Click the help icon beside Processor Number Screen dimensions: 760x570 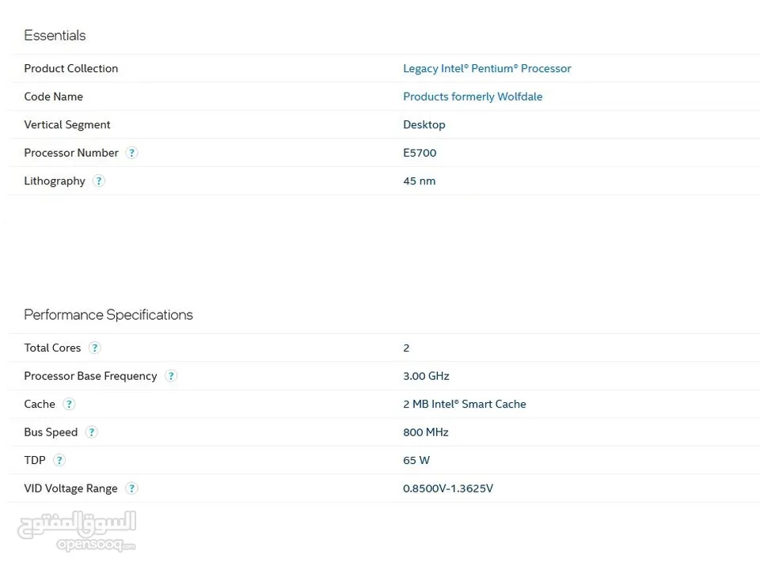click(132, 153)
